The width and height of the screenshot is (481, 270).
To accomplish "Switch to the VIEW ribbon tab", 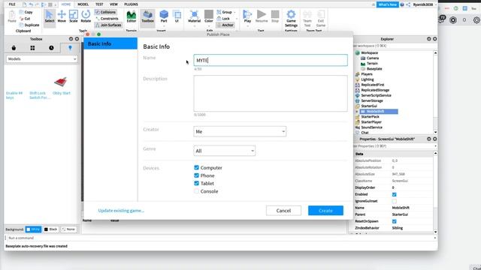I will point(113,4).
